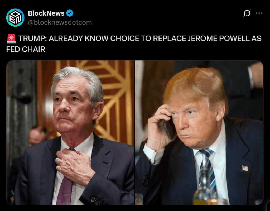Visit the @blocknewsdotcom handle link
The height and width of the screenshot is (211, 270).
60,22
